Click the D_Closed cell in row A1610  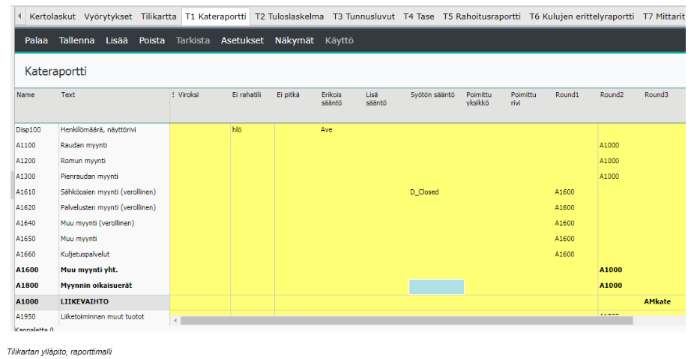[x=424, y=192]
